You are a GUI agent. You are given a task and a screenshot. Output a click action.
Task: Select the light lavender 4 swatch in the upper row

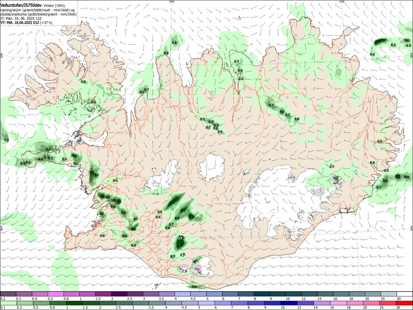click(x=182, y=294)
